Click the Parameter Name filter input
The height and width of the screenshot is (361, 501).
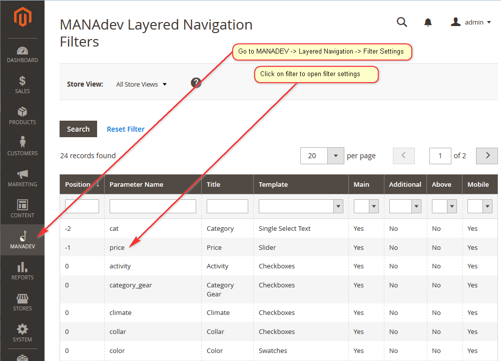click(153, 206)
